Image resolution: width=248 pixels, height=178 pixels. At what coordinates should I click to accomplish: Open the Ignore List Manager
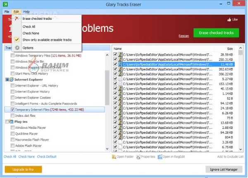coord(224,169)
